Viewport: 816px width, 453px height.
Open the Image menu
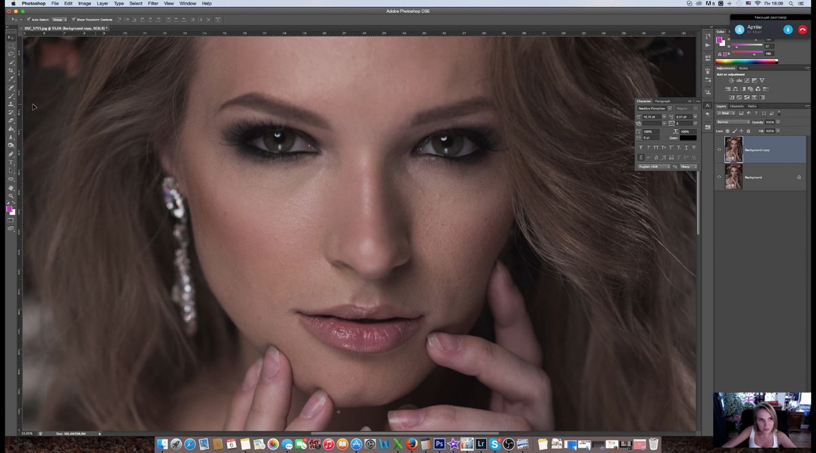coord(84,3)
